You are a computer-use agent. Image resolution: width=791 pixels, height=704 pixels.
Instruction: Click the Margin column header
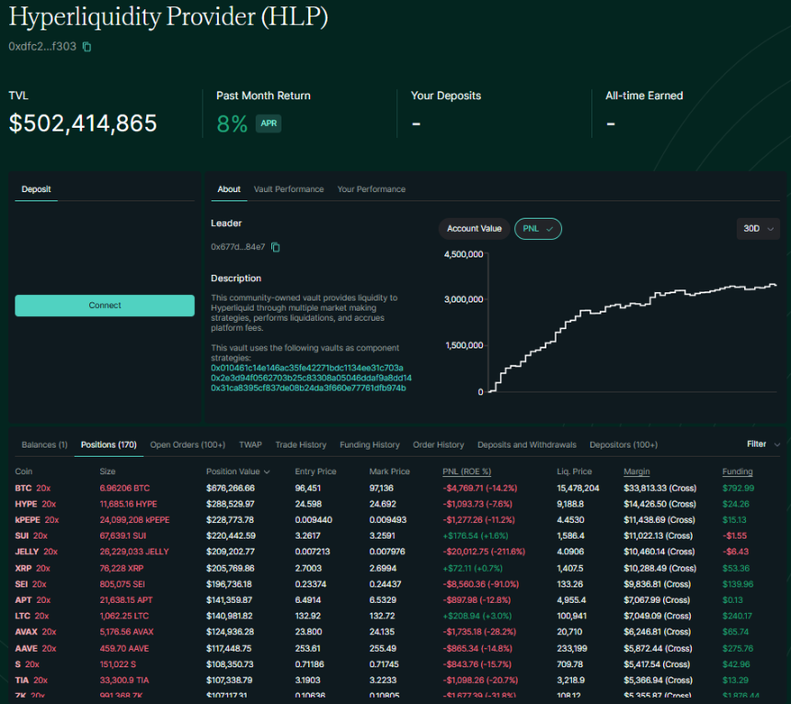tap(636, 471)
